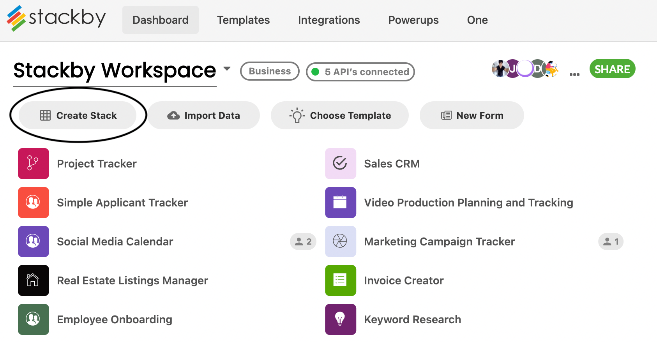Open the Real Estate Listings Manager name
657x342 pixels.
(132, 280)
